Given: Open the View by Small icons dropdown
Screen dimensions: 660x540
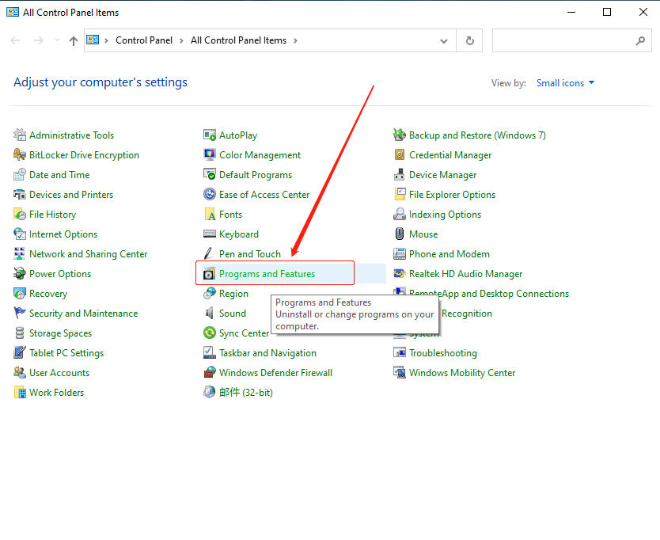Looking at the screenshot, I should (x=565, y=83).
